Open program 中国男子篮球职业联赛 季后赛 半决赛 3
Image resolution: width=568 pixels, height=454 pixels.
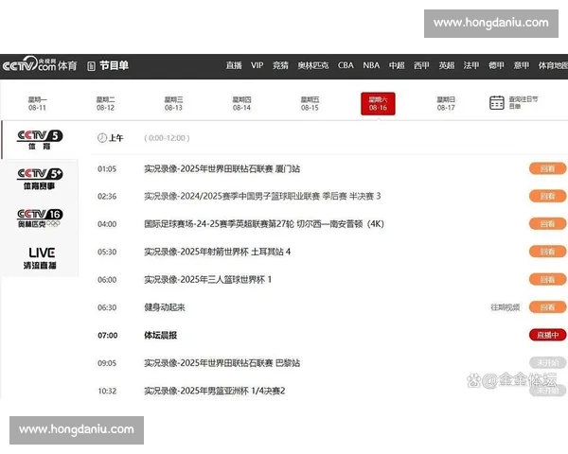pyautogui.click(x=262, y=196)
